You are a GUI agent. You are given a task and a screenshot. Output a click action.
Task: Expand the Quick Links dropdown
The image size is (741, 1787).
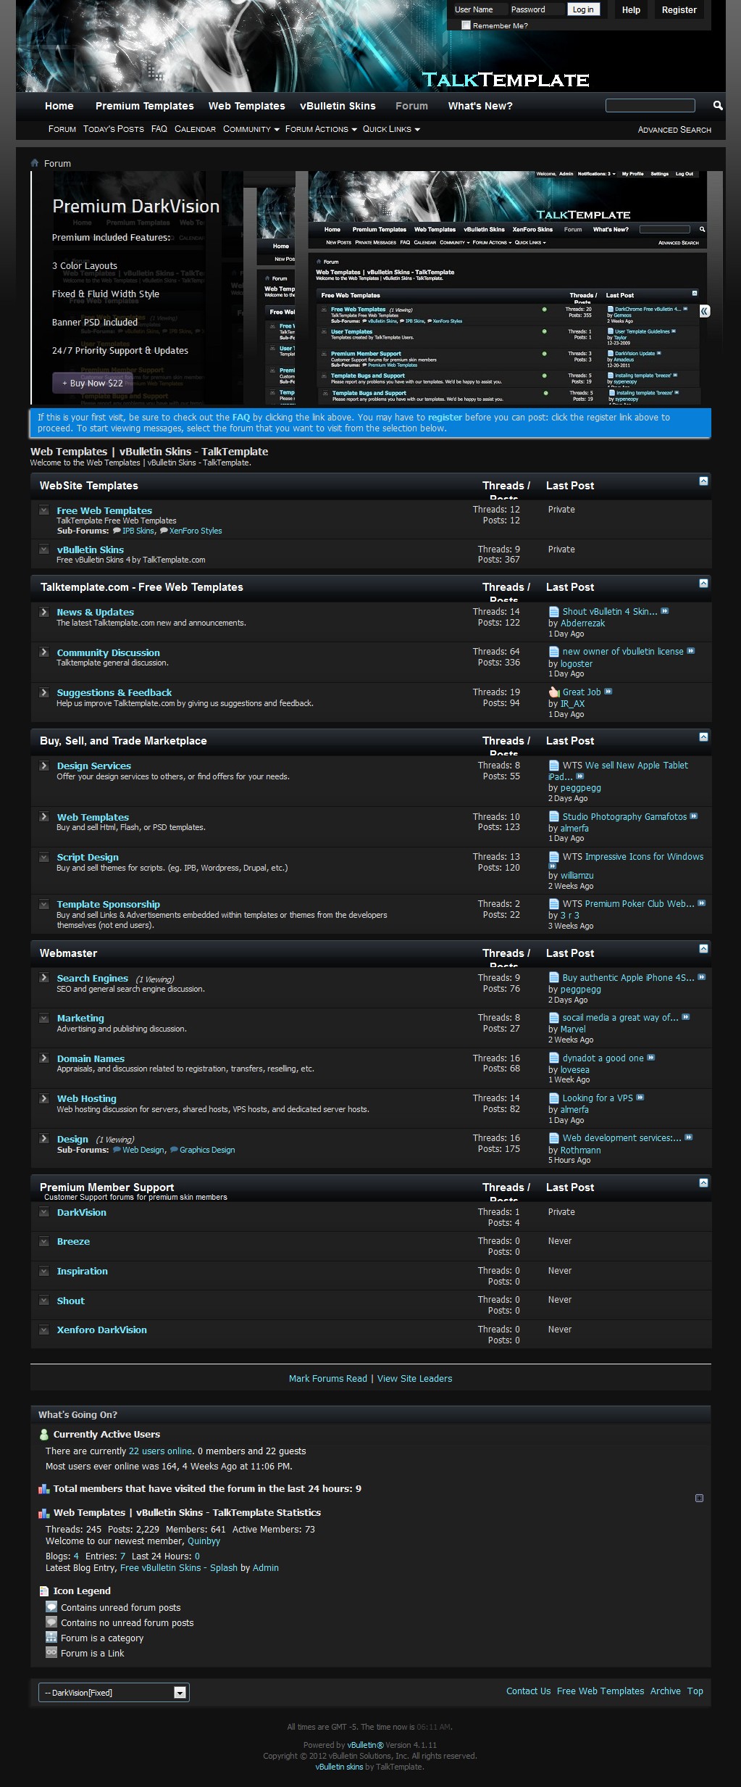pos(391,129)
